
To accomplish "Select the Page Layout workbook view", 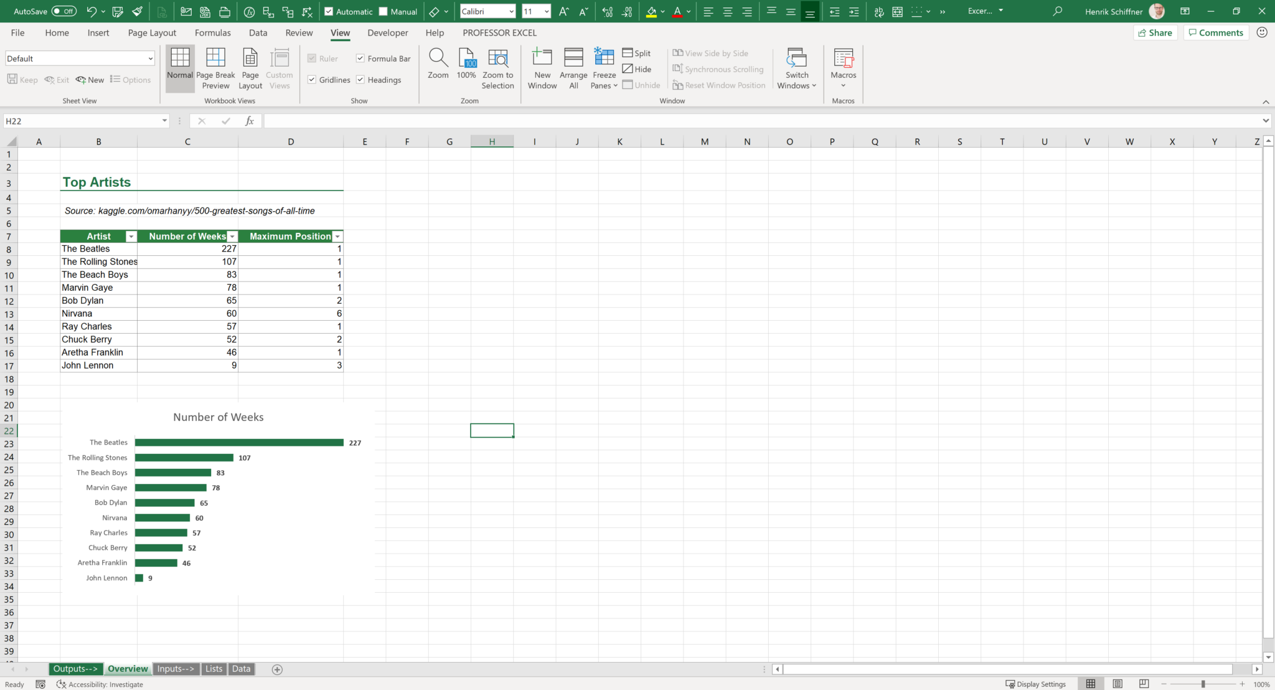I will [250, 67].
